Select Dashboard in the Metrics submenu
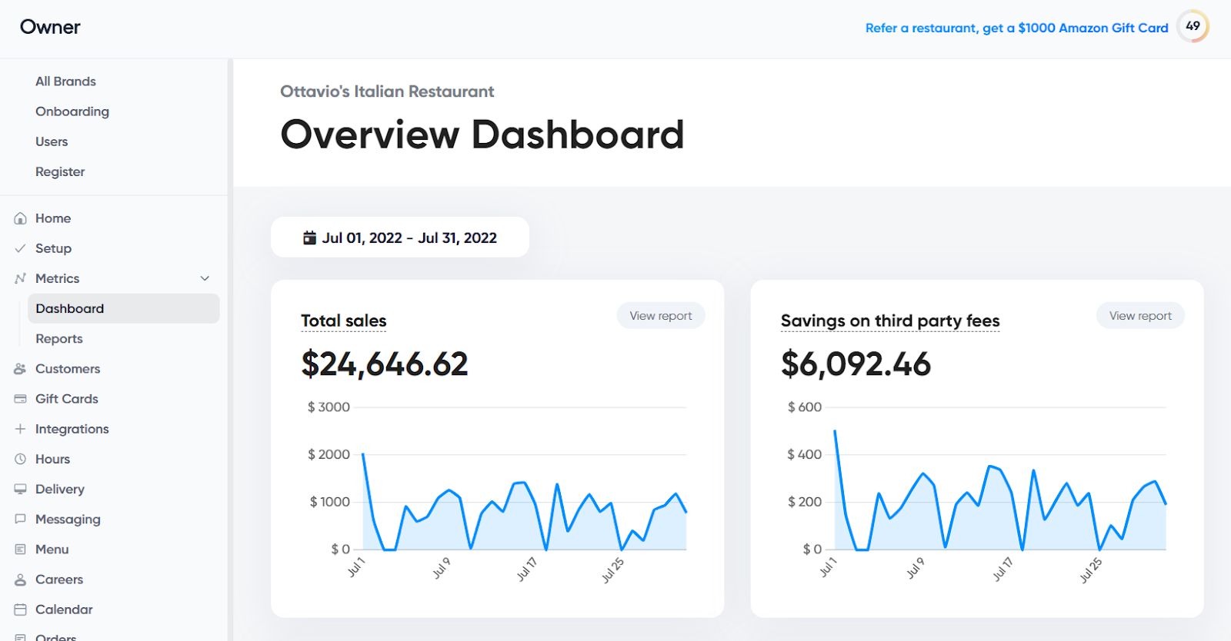1231x641 pixels. [123, 308]
